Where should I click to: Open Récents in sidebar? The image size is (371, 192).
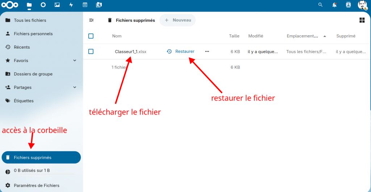(42, 47)
